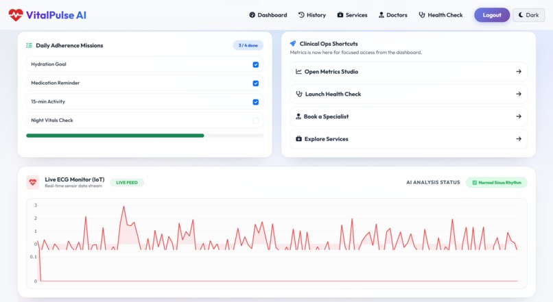Click the Hydration Goal label
This screenshot has height=302, width=553.
pyautogui.click(x=49, y=64)
